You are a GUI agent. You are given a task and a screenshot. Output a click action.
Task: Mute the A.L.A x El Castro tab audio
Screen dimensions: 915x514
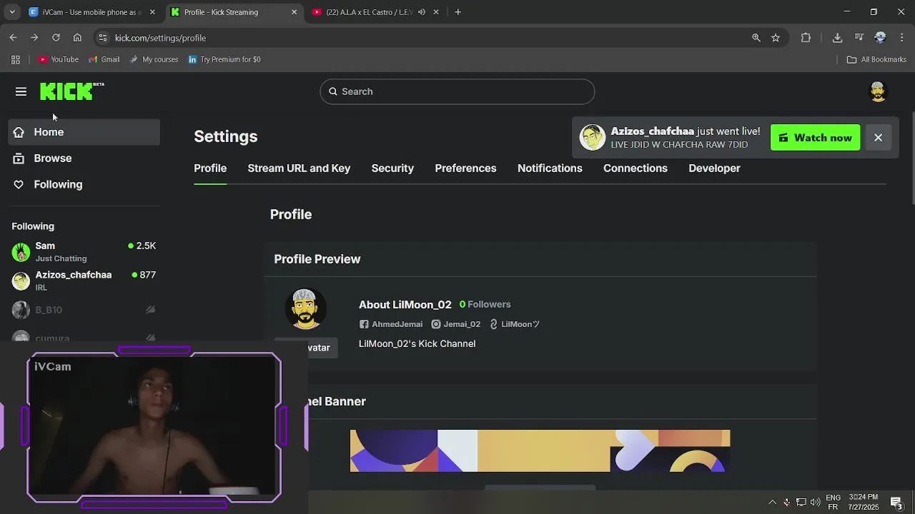pyautogui.click(x=422, y=12)
